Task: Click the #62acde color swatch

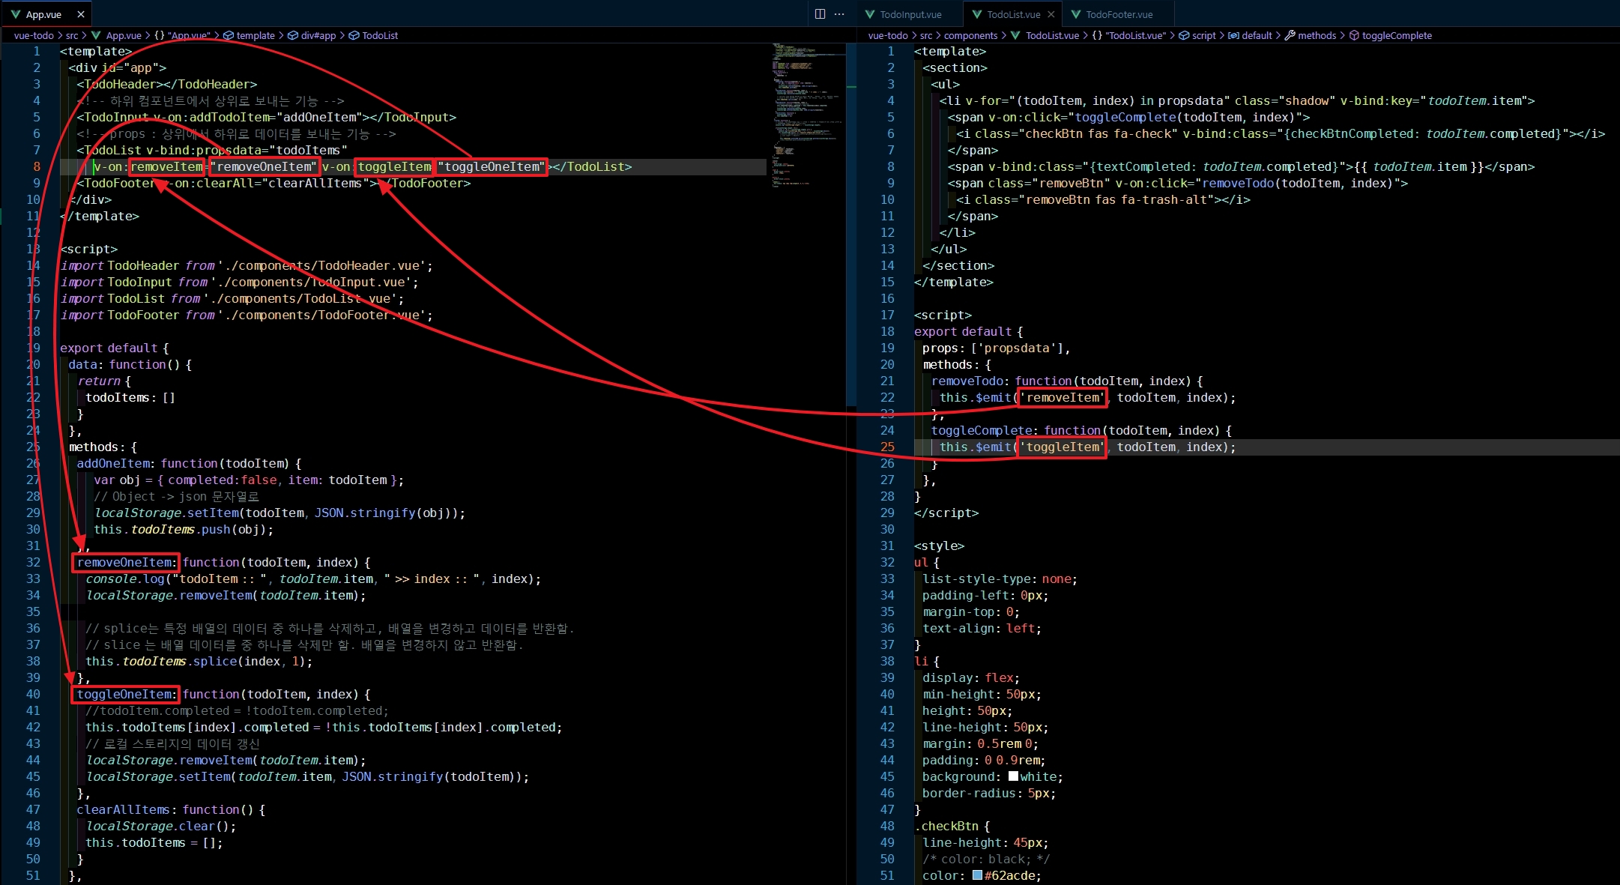Action: 977,875
